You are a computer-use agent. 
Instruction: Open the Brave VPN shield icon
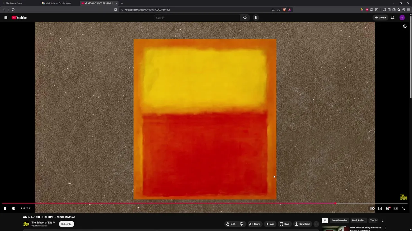pyautogui.click(x=404, y=10)
